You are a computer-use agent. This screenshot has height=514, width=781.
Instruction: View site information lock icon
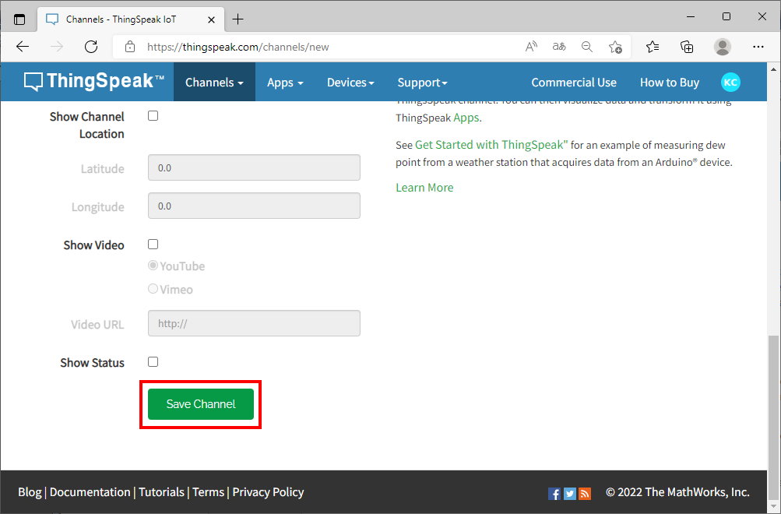pos(130,47)
